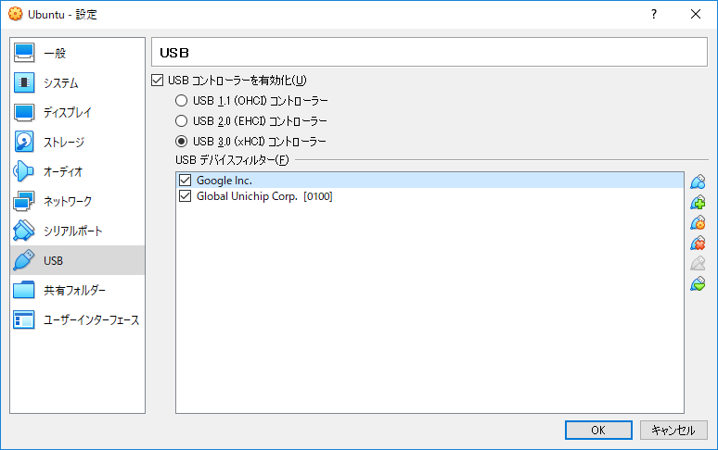Switch to ユーザーインターフェース category label
The width and height of the screenshot is (718, 450).
tap(92, 319)
